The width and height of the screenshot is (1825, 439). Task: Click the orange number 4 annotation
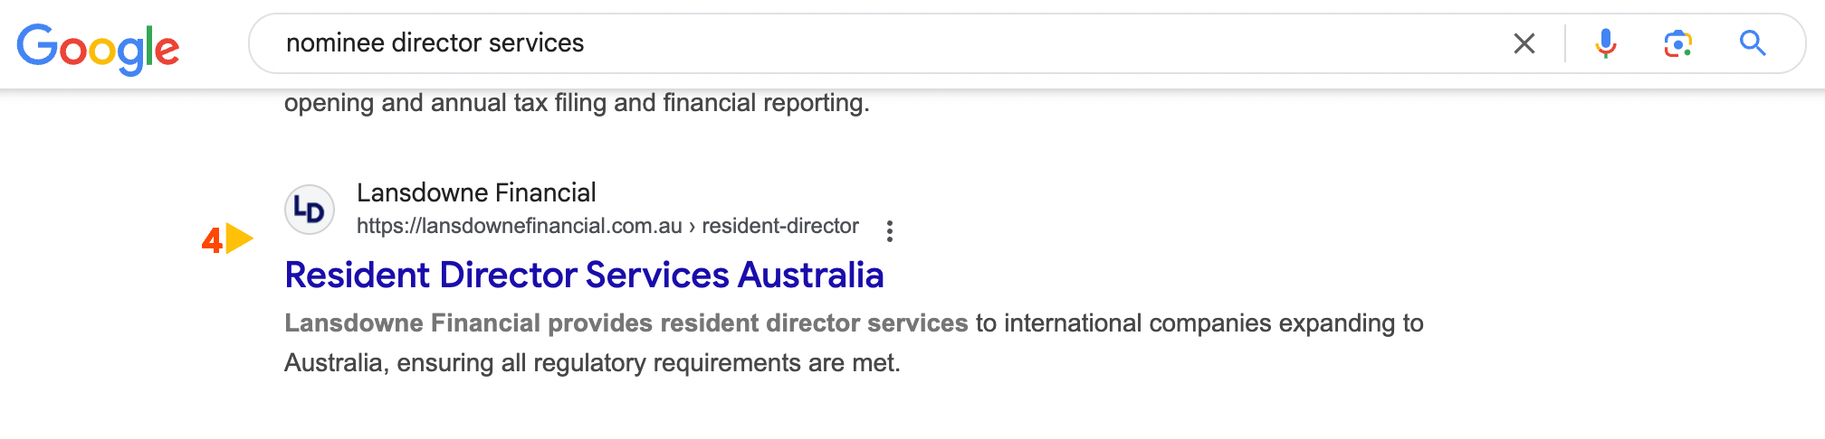(x=212, y=240)
